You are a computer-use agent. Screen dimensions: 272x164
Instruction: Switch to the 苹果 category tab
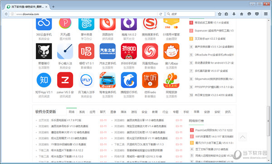click(x=196, y=112)
